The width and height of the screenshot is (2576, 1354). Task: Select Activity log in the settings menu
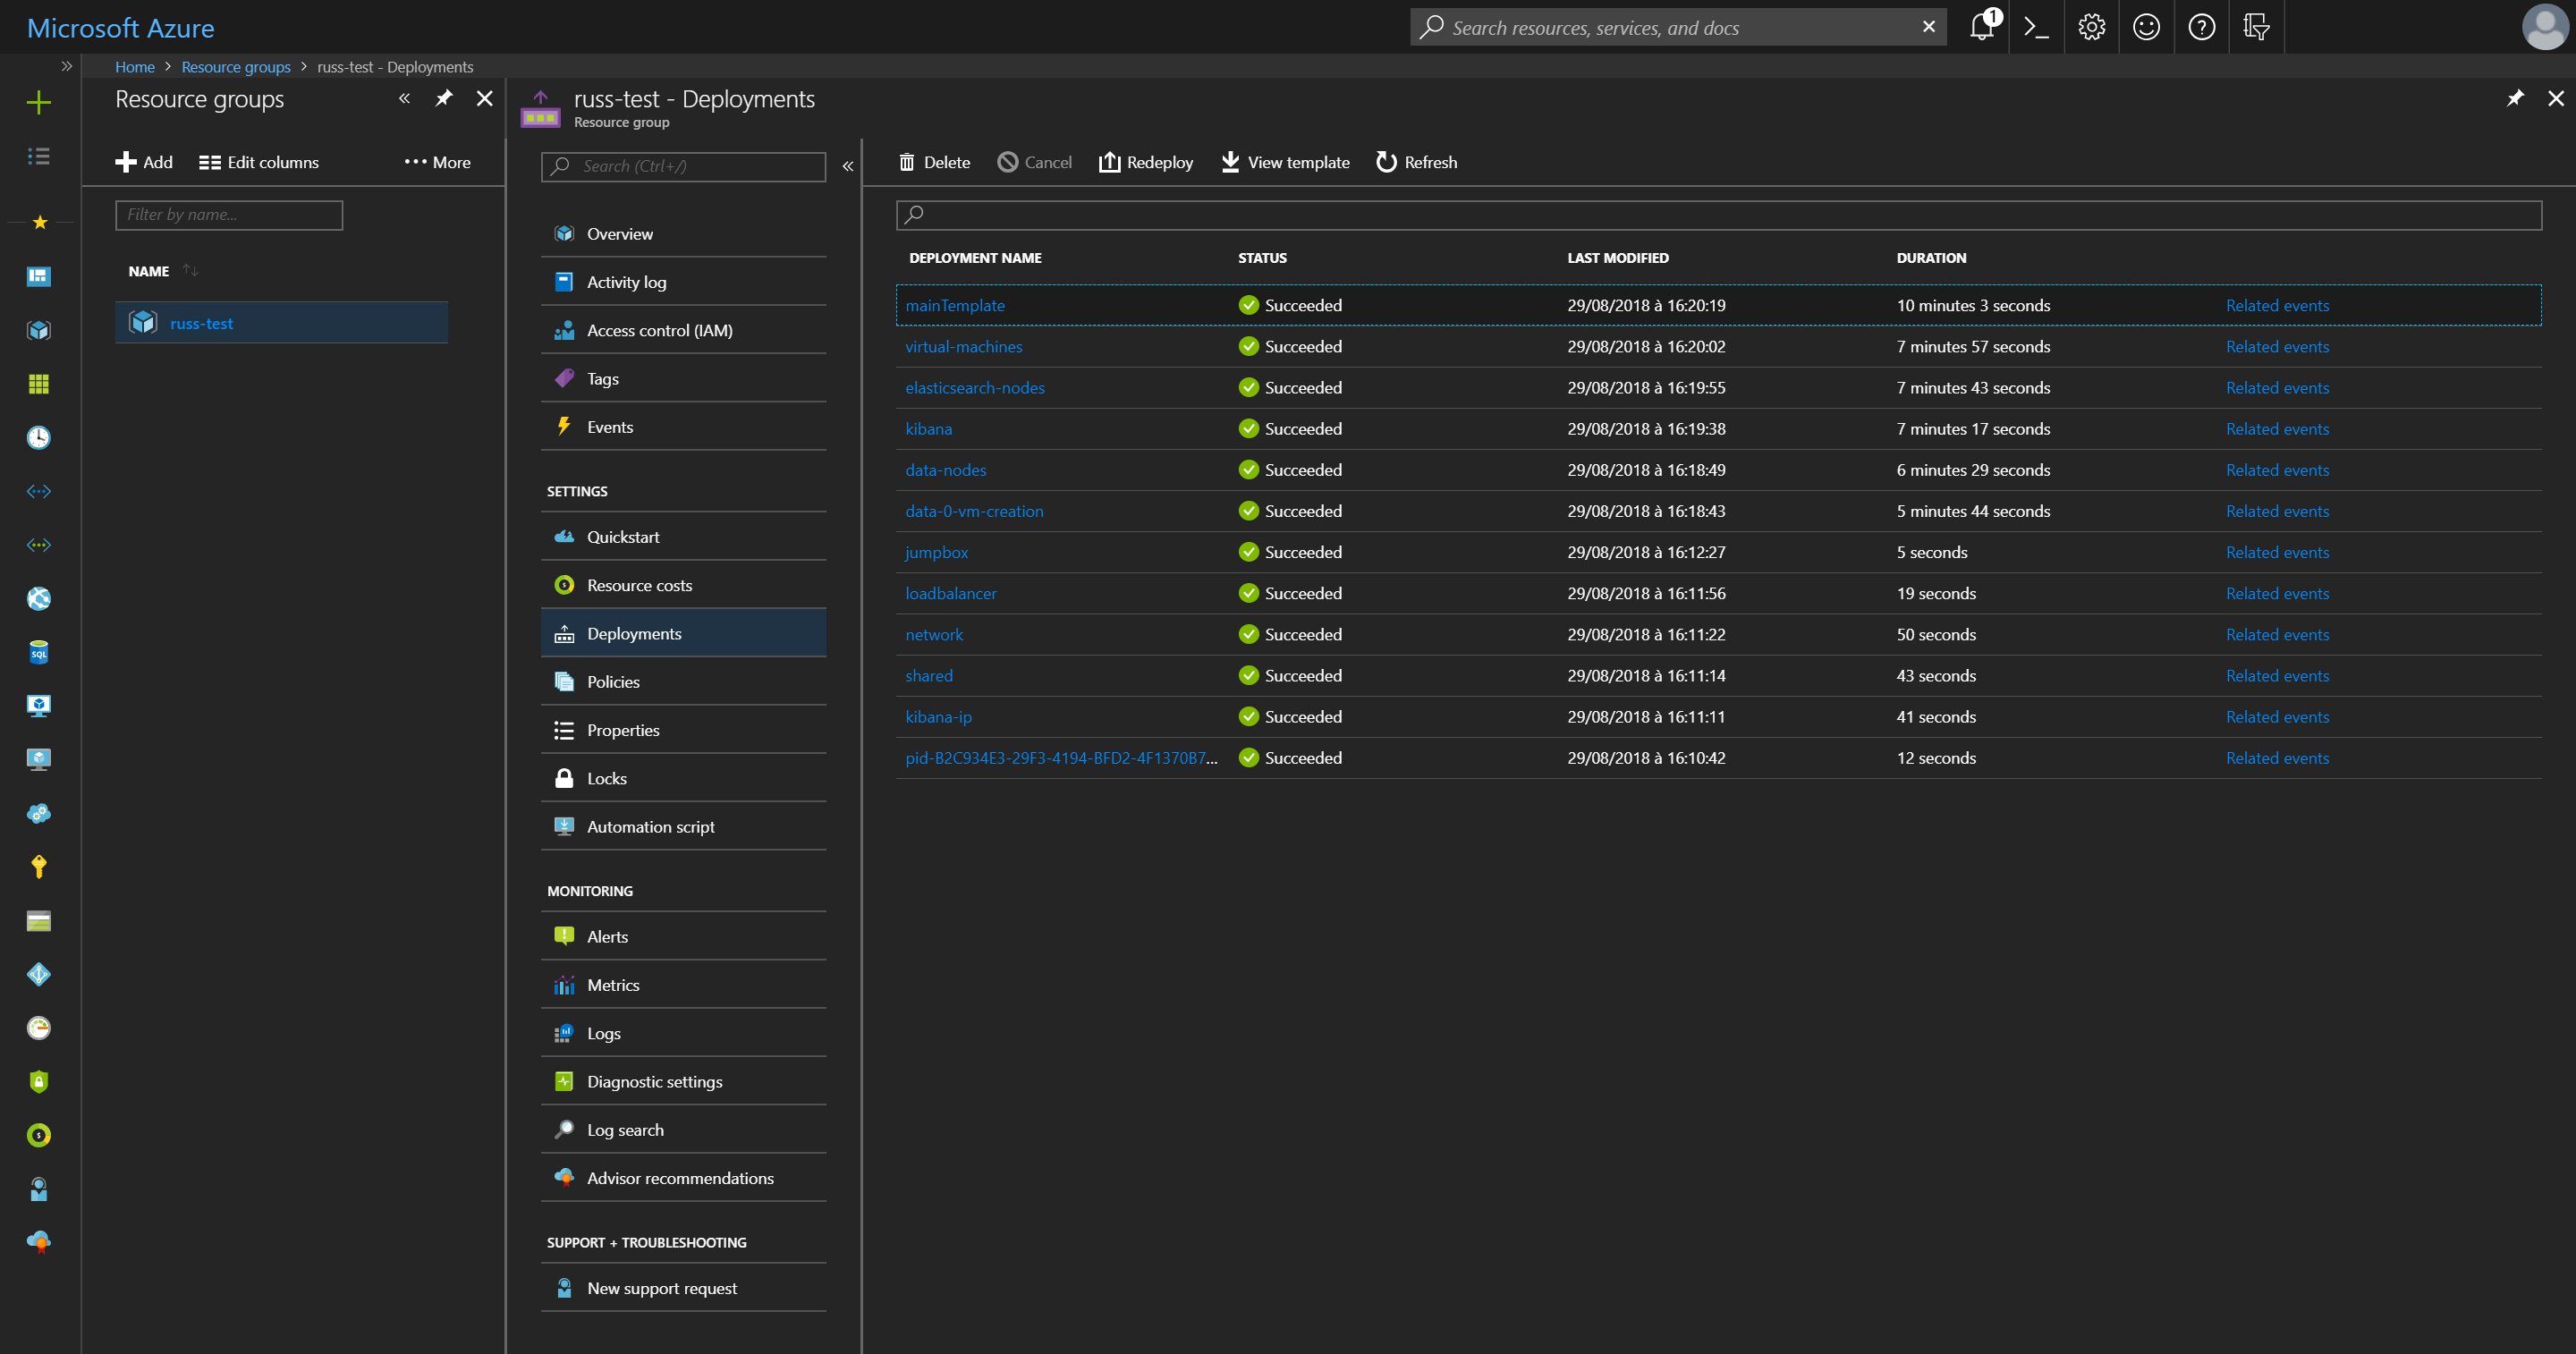[x=626, y=281]
